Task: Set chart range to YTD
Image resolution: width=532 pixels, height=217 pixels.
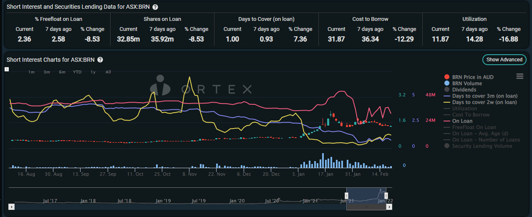Action: (77, 72)
